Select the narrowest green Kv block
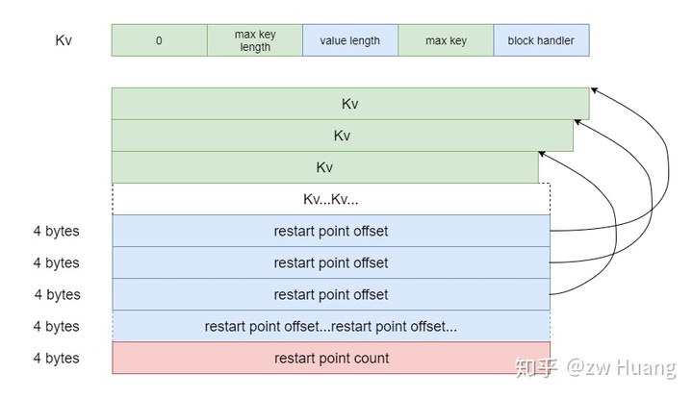Viewport: 693px width, 398px height. pyautogui.click(x=324, y=167)
